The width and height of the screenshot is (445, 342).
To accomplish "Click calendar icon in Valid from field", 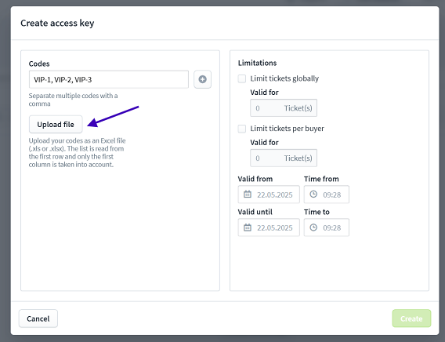I will (x=248, y=195).
